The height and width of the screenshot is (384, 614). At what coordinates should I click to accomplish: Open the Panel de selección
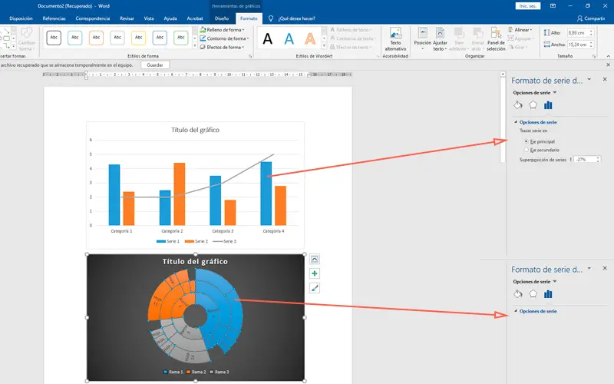(x=496, y=39)
